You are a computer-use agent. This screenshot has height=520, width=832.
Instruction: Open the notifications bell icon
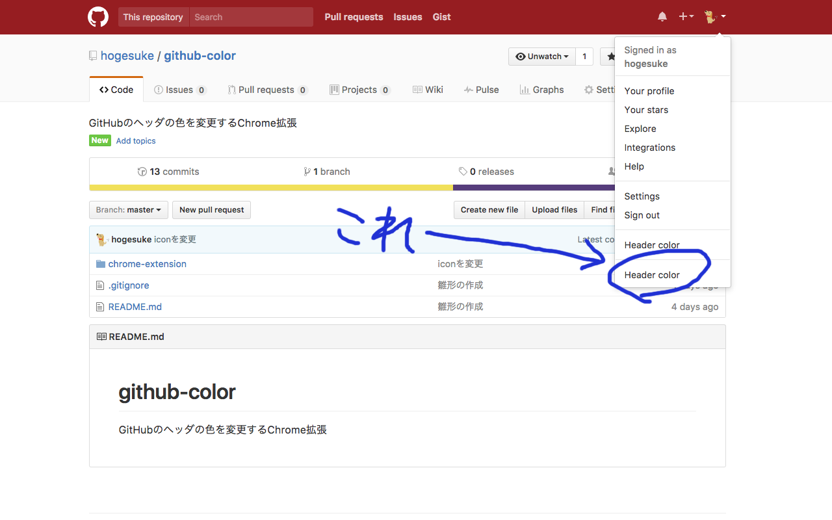[x=662, y=17]
